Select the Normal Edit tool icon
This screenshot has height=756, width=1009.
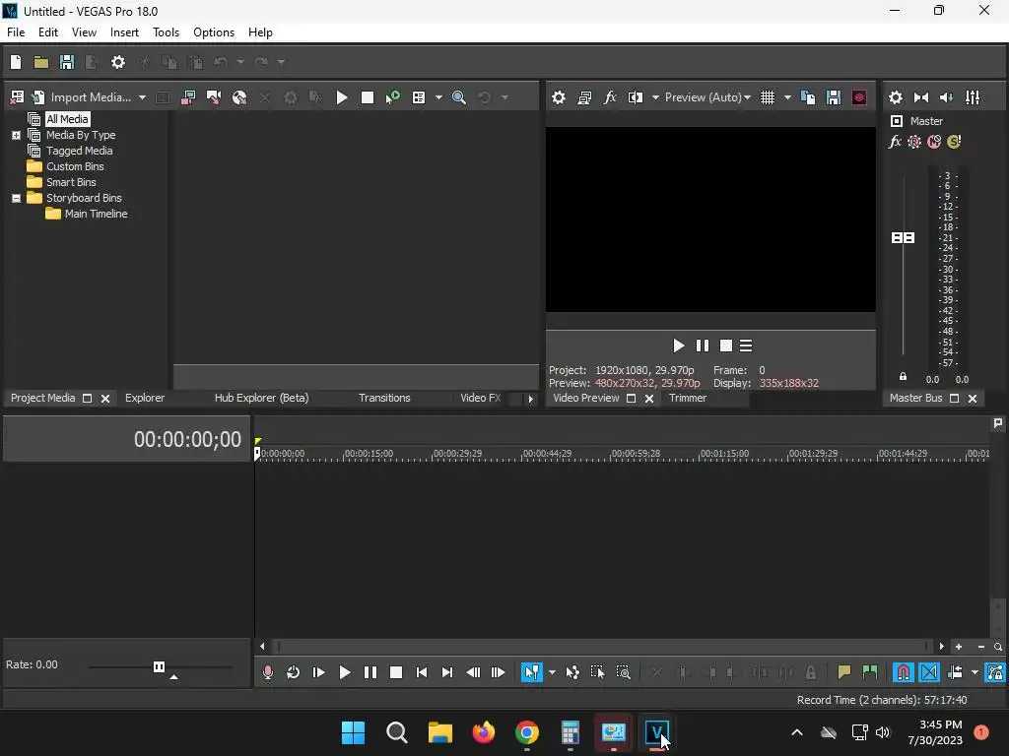click(x=531, y=672)
